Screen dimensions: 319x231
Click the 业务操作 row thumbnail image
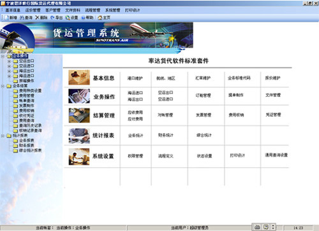click(x=79, y=96)
